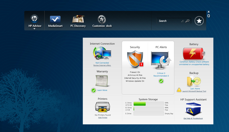Click the Battery condition message
Viewport: 229px width, 132px height.
194,63
